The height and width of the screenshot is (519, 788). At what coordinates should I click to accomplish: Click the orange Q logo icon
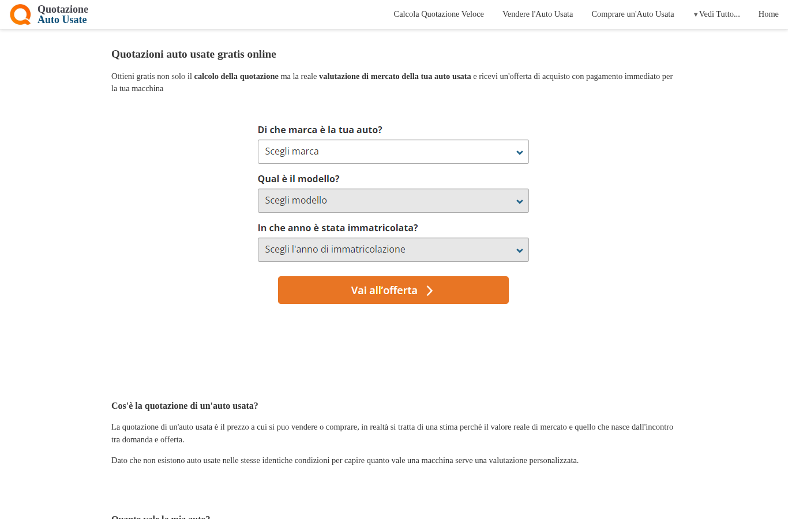(20, 14)
